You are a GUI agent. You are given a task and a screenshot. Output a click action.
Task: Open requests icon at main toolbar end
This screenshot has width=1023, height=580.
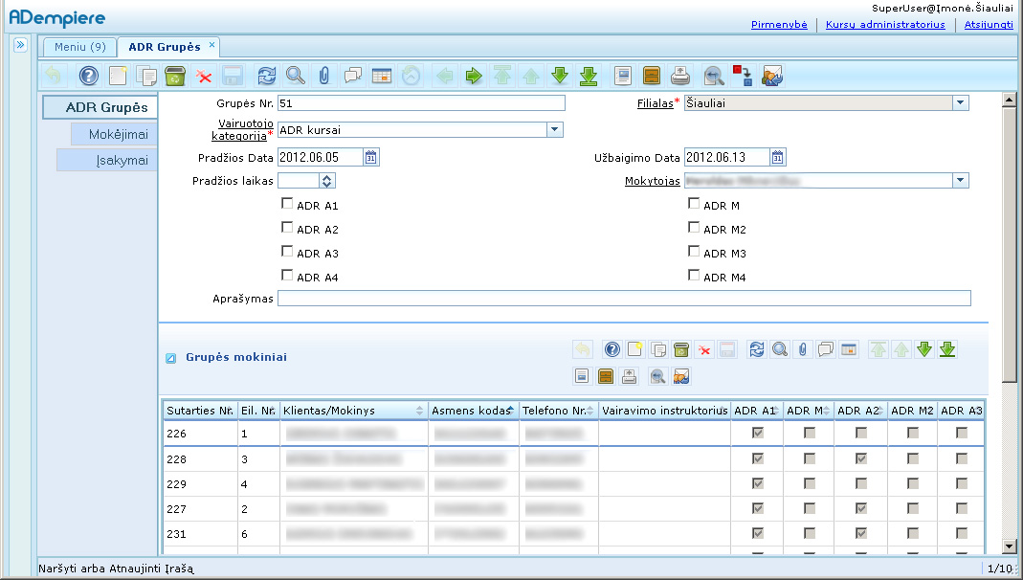[x=772, y=76]
